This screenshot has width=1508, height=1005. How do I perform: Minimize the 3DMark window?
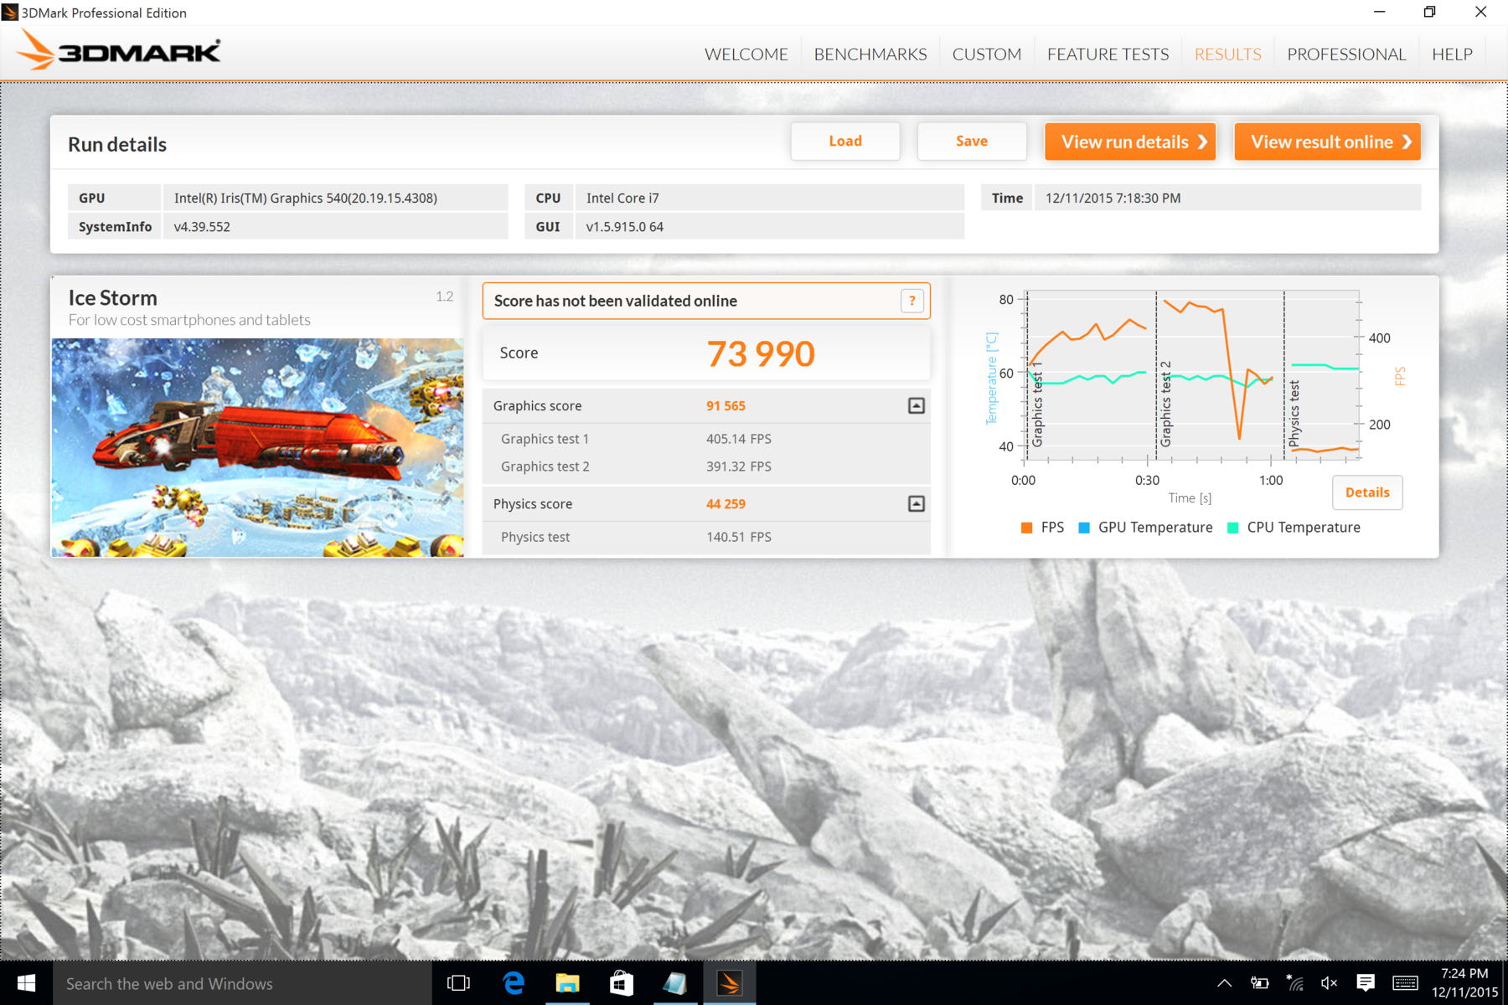pos(1379,12)
